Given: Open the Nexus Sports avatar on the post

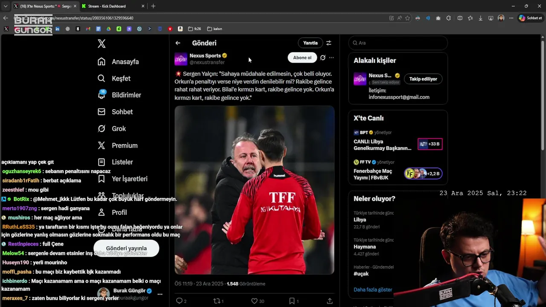Looking at the screenshot, I should coord(181,59).
